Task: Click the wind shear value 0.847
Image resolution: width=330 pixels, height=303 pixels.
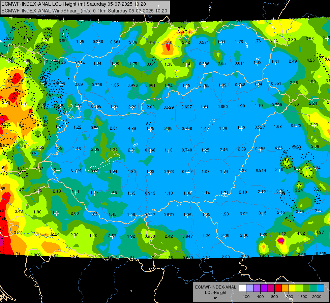Action: pyautogui.click(x=188, y=236)
